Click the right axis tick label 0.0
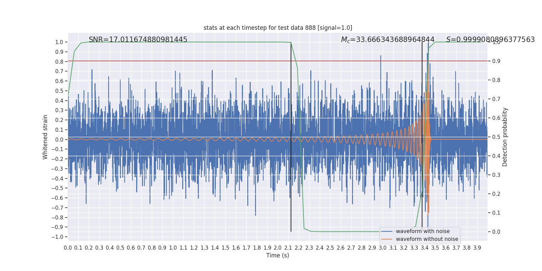This screenshot has width=542, height=271. (x=496, y=232)
